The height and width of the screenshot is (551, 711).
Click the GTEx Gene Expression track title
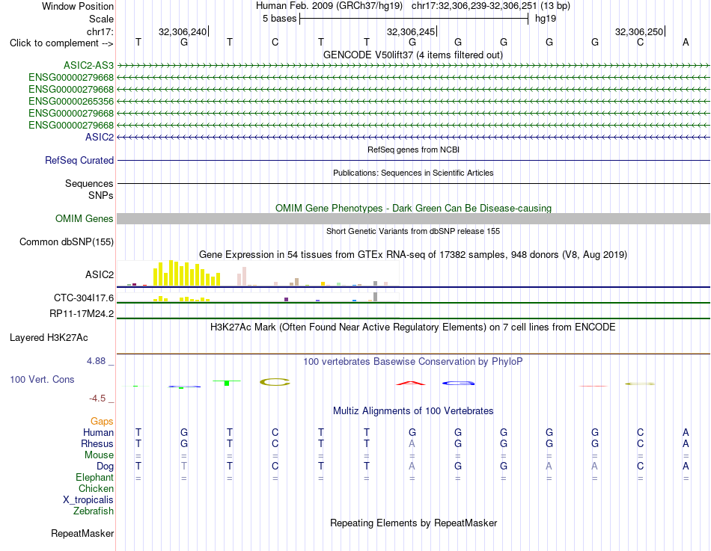413,255
